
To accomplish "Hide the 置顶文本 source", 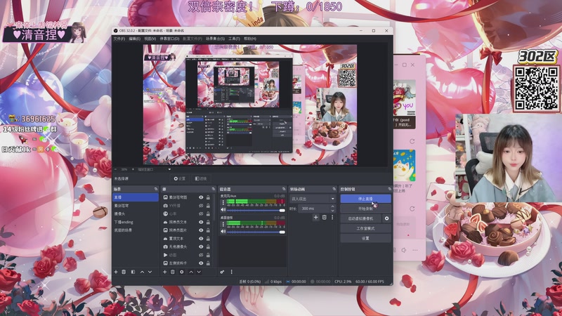I will [201, 239].
